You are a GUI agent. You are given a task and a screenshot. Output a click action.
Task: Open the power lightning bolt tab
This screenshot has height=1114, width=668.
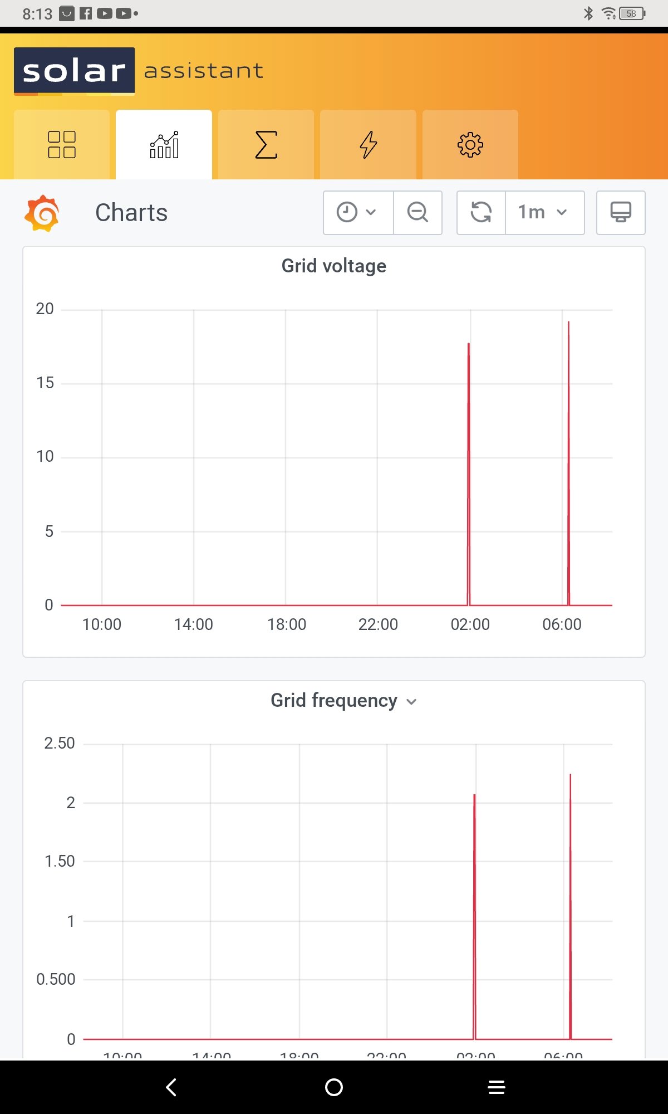click(368, 145)
